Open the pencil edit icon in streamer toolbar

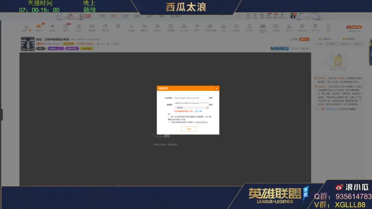click(249, 27)
